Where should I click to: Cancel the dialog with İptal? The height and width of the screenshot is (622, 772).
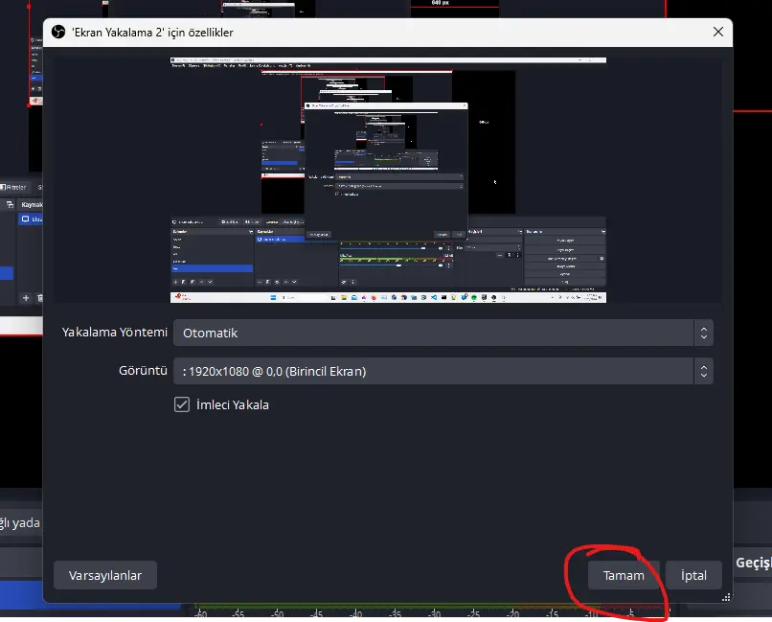click(x=693, y=575)
